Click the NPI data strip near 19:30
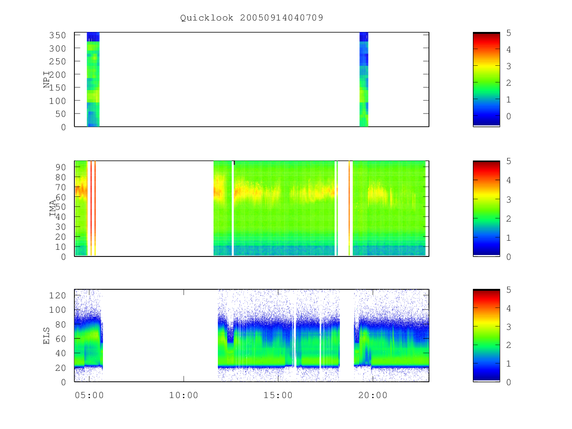572x429 pixels. [x=364, y=79]
